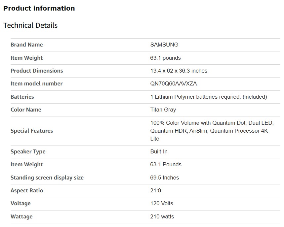Click the Product information heading
The image size is (284, 227).
(x=39, y=8)
